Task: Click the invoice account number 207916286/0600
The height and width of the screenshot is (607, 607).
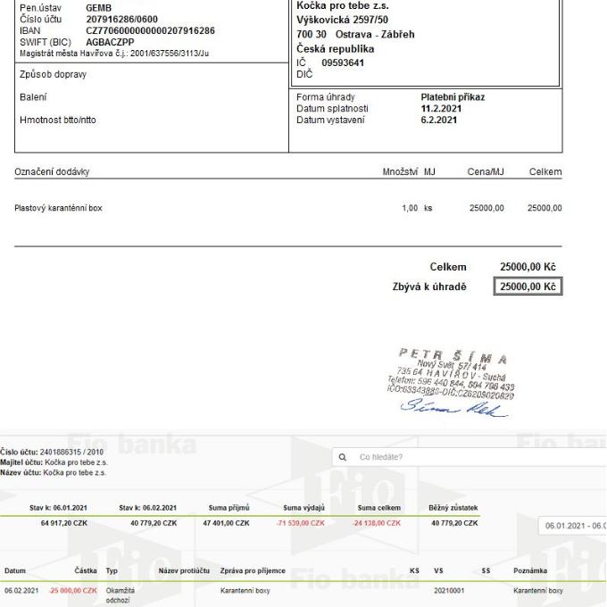Action: (121, 19)
